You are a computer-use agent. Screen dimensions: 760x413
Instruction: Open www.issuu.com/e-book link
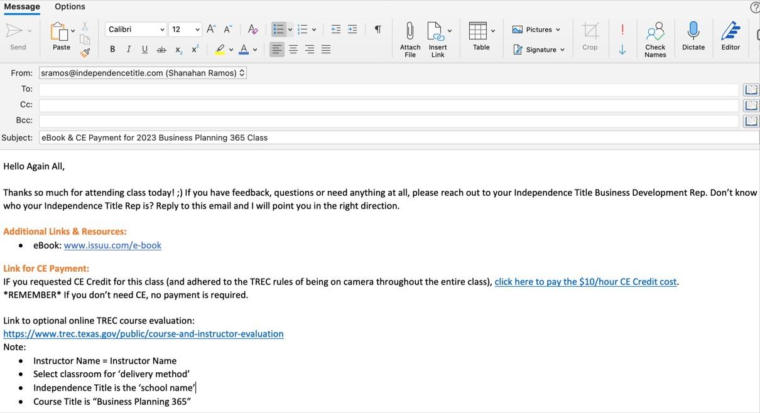[112, 245]
